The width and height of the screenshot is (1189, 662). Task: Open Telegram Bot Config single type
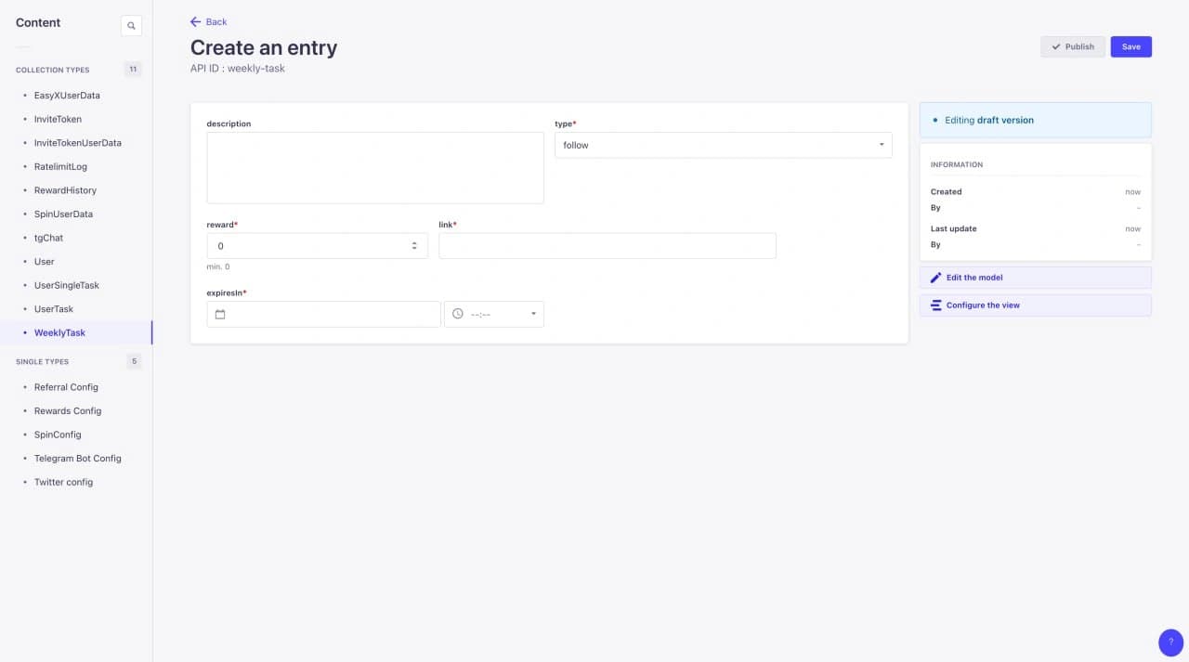click(x=77, y=459)
